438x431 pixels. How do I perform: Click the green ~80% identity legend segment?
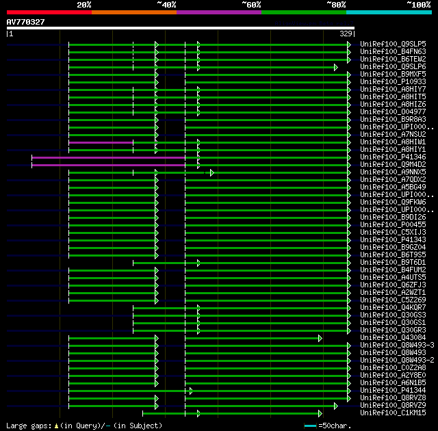point(304,12)
